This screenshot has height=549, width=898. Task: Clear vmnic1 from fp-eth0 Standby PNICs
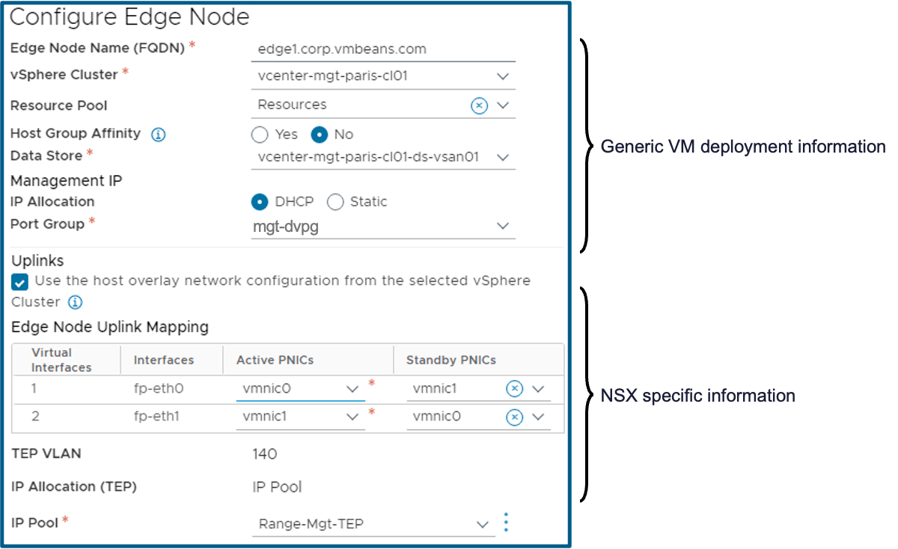[x=513, y=388]
